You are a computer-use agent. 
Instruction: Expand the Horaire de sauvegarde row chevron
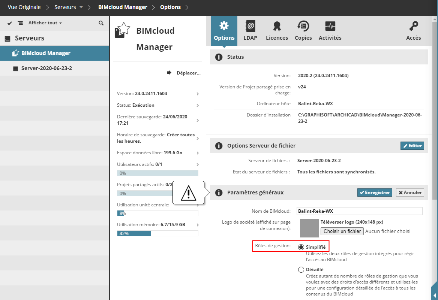coord(198,139)
